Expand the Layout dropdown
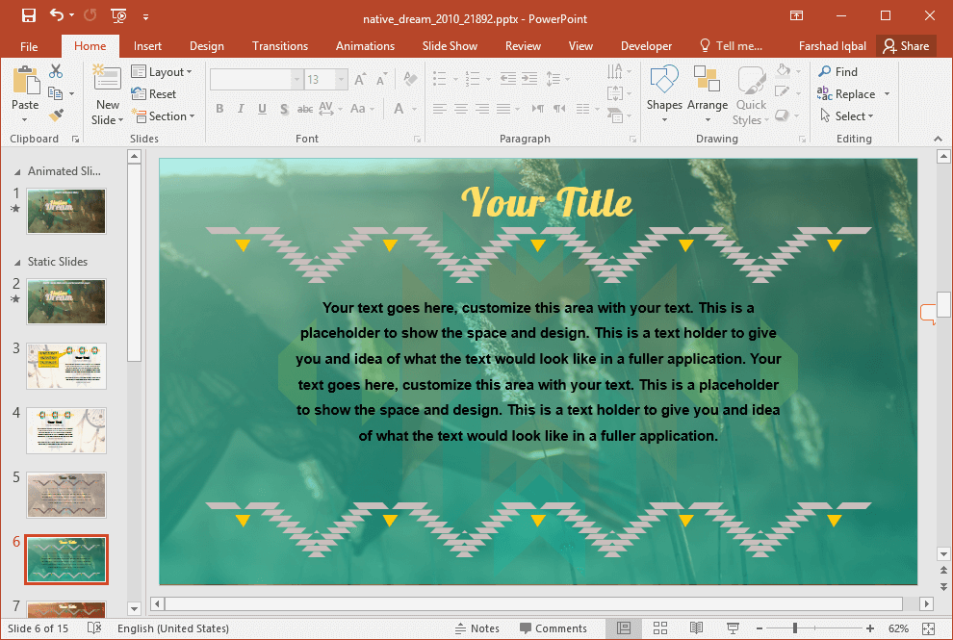This screenshot has height=640, width=953. [161, 72]
